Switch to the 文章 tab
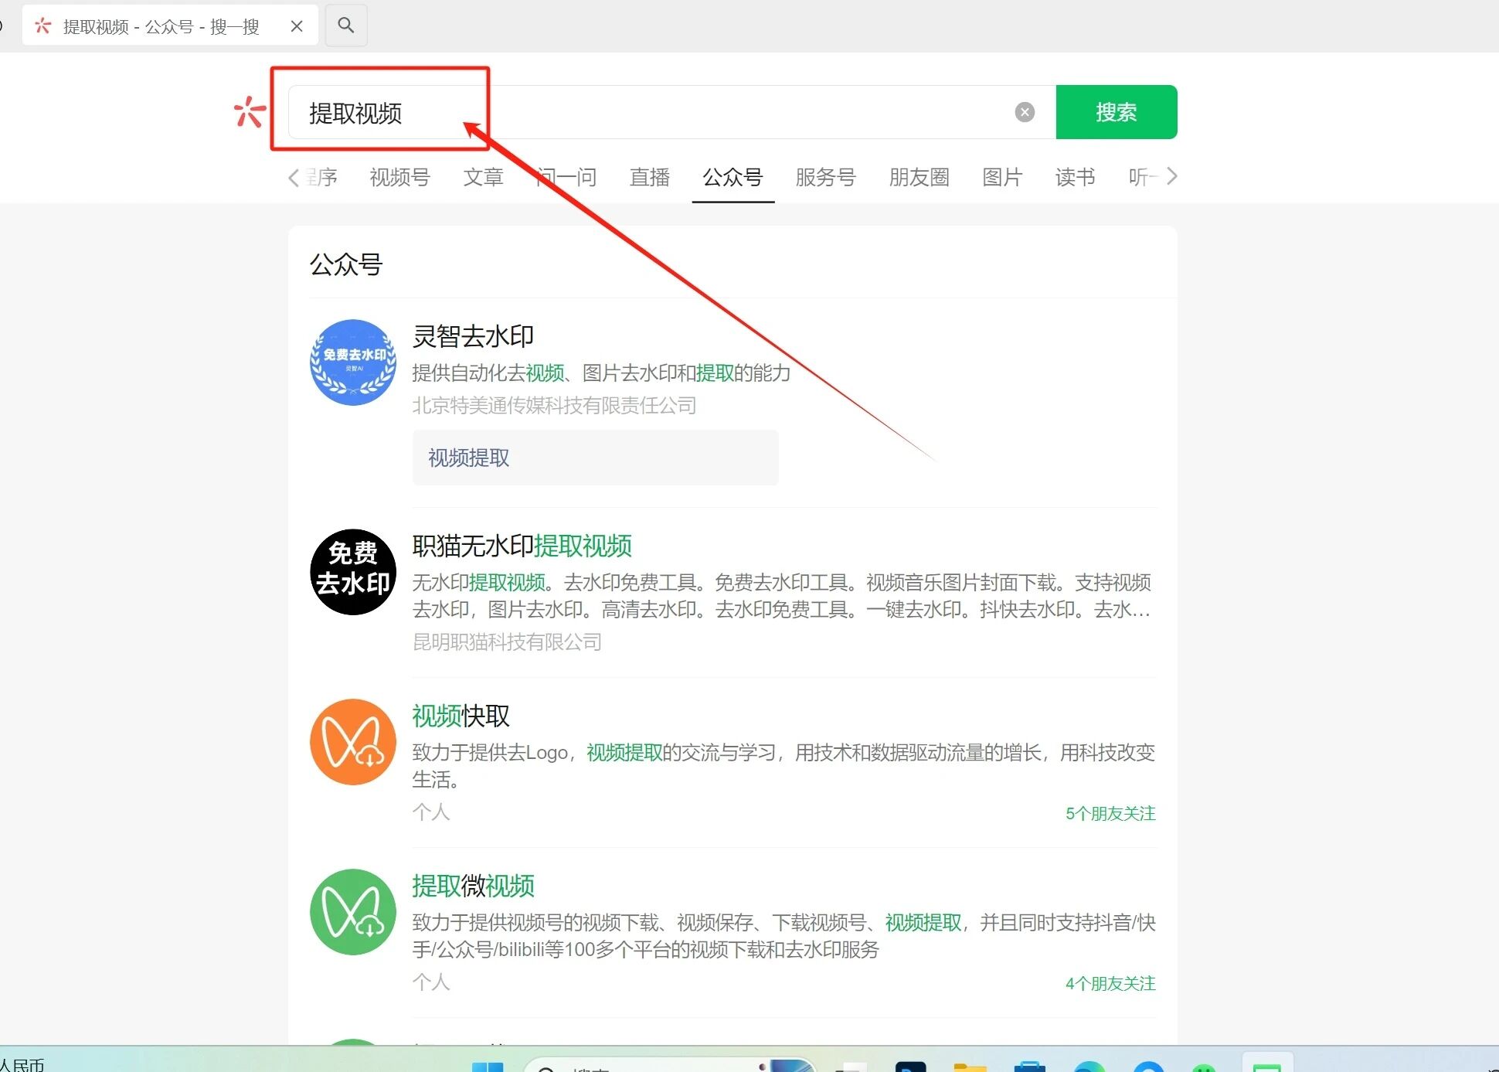This screenshot has height=1072, width=1499. coord(483,178)
